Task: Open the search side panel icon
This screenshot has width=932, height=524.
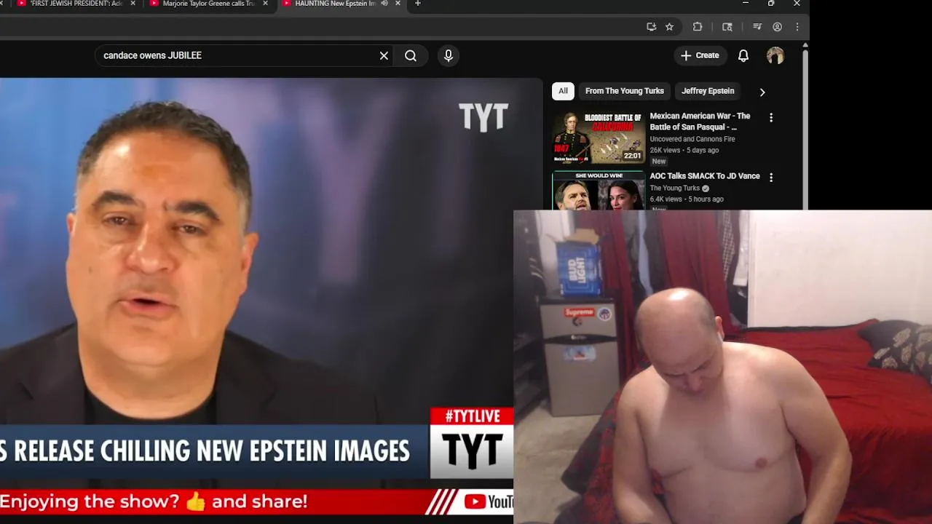Action: point(727,27)
